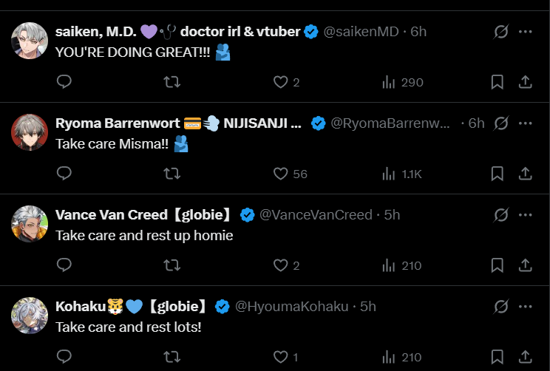Repost Ryoma Barrenwort's reply

coord(172,174)
